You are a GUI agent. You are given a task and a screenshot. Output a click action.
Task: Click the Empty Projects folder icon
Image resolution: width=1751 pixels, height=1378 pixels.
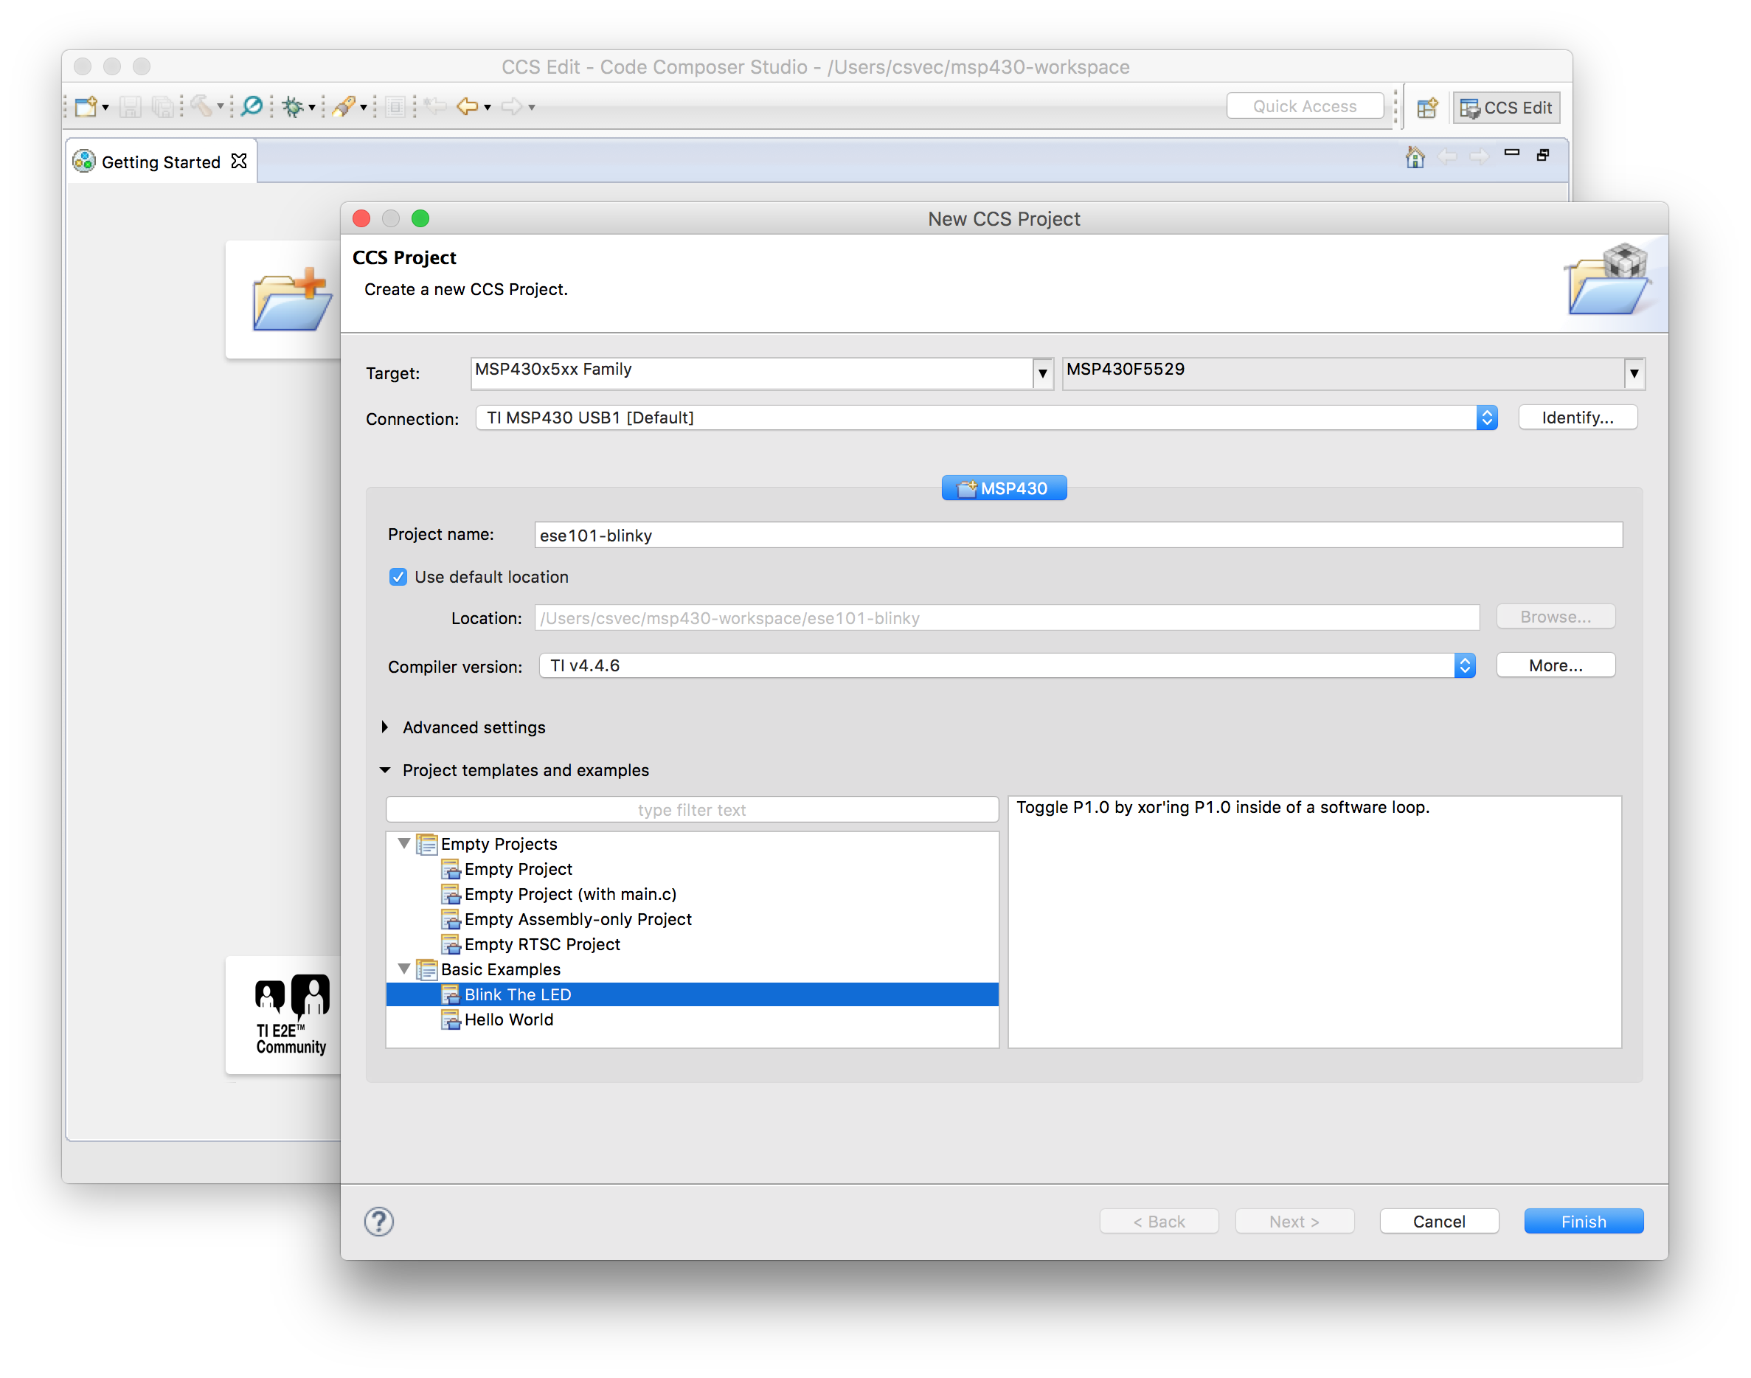(426, 844)
